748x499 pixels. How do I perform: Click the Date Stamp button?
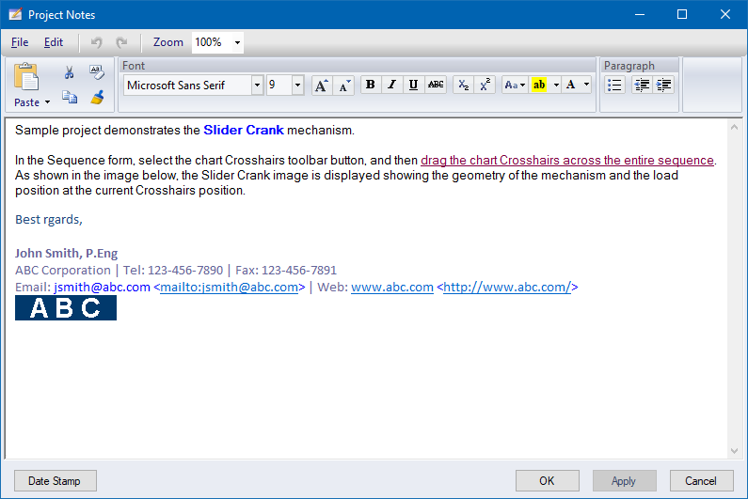click(55, 481)
